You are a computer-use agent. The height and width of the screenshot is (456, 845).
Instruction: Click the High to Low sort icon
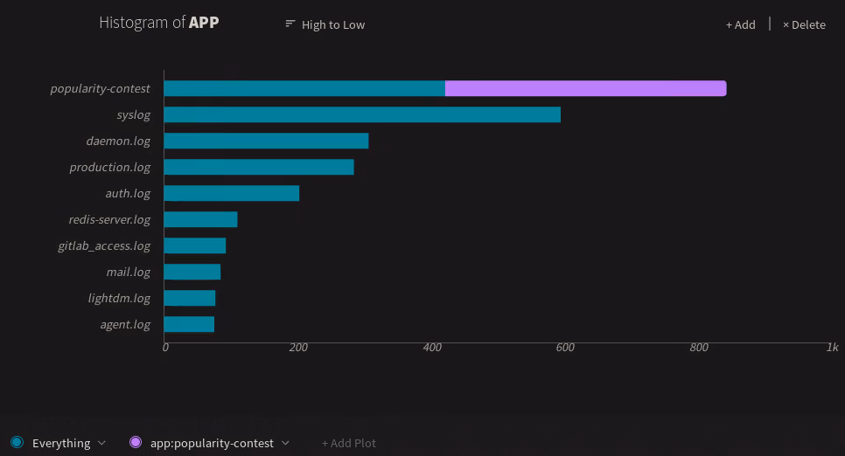(290, 24)
